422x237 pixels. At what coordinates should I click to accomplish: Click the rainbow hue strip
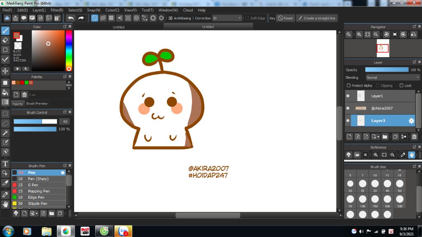(69, 51)
